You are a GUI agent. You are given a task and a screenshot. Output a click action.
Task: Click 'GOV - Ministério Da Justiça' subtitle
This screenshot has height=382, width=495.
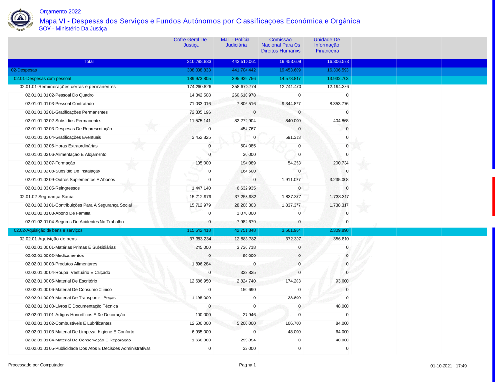coord(73,29)
